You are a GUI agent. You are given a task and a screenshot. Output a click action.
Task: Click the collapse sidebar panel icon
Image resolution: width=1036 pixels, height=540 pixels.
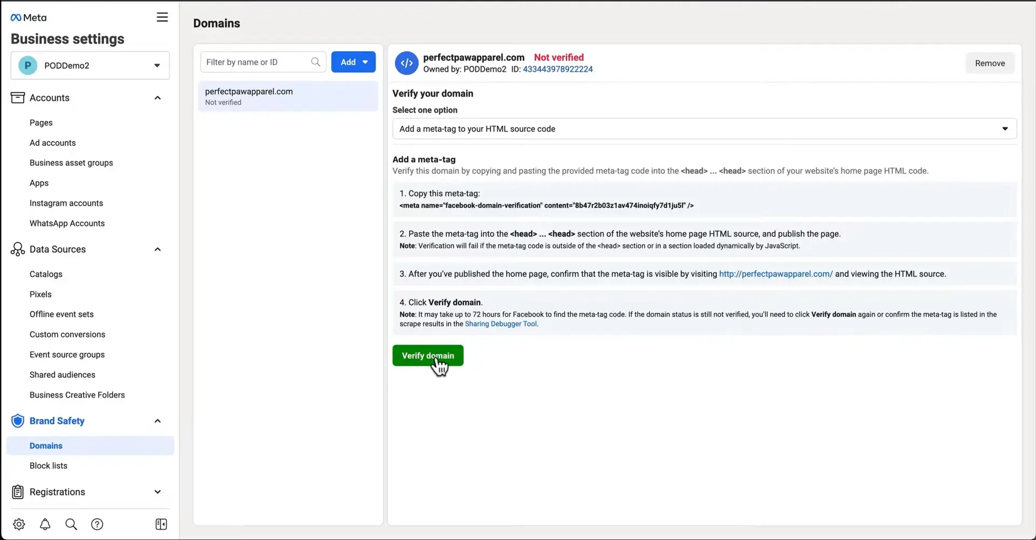[x=161, y=524]
